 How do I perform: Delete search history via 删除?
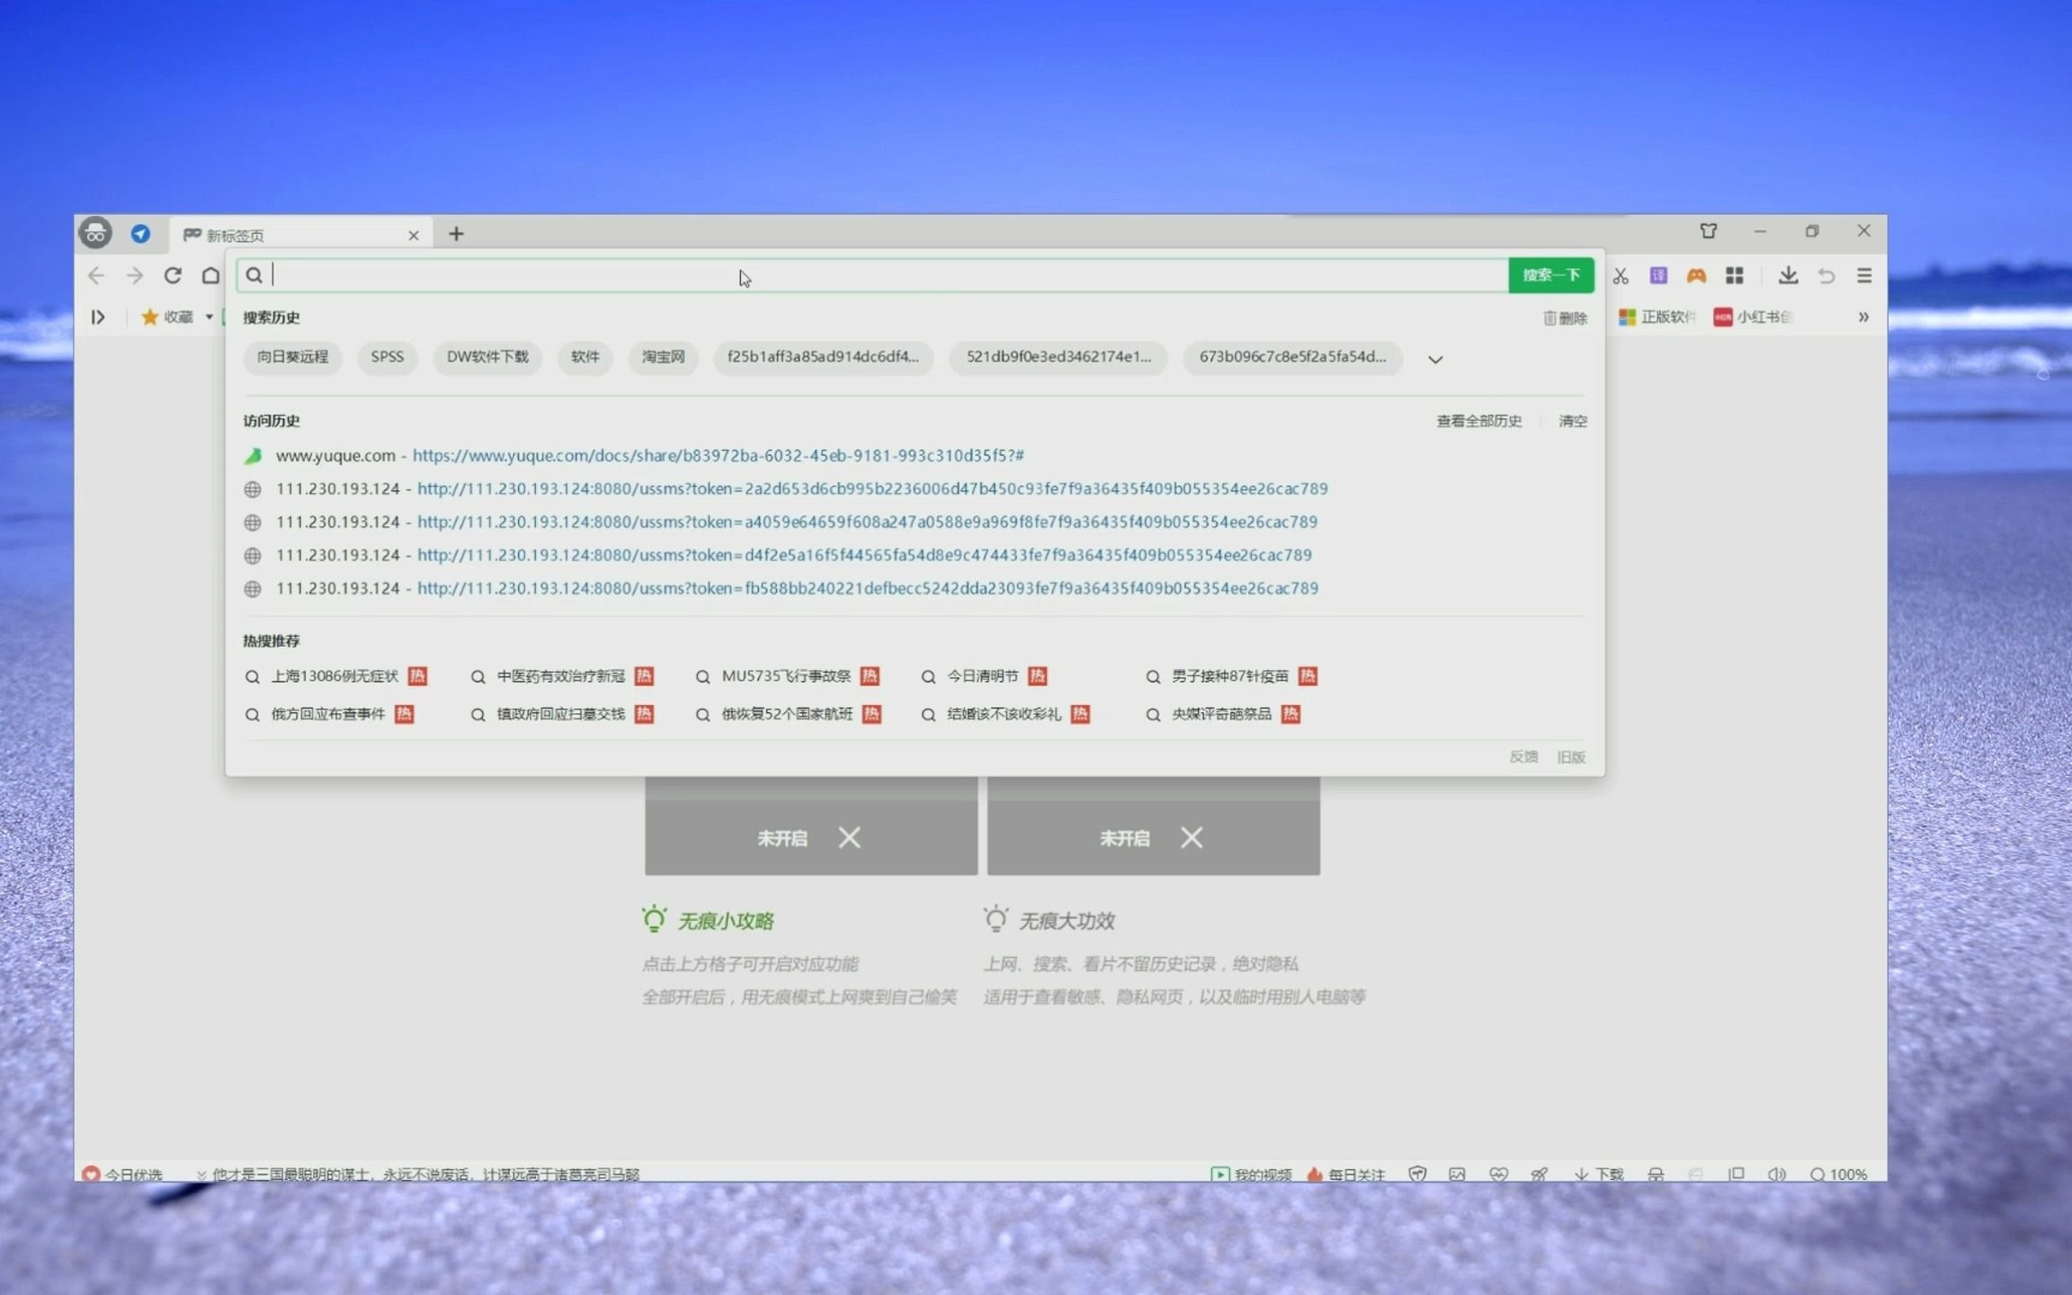[1566, 317]
